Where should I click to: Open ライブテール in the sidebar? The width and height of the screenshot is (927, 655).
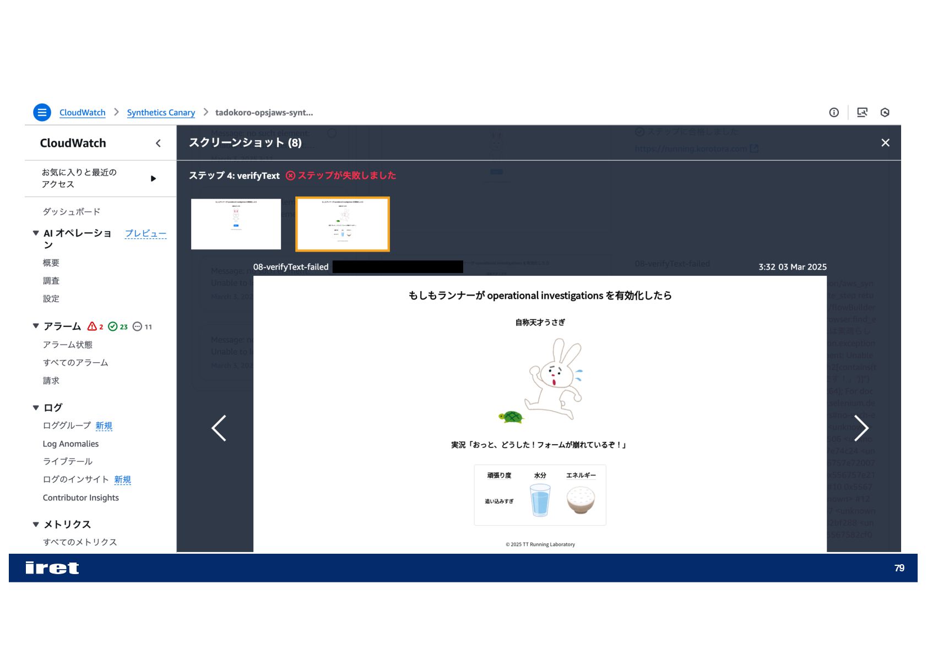[x=68, y=461]
